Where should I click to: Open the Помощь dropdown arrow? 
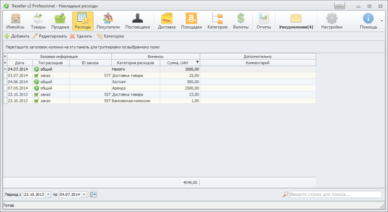(382, 21)
